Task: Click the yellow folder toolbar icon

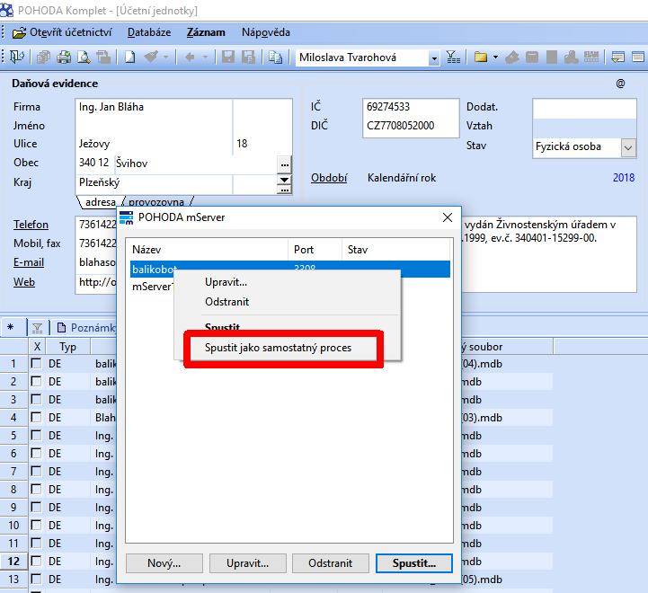Action: pos(481,57)
